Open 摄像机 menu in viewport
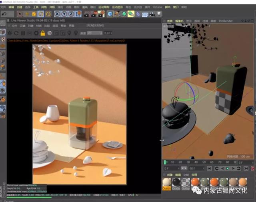 (179, 21)
